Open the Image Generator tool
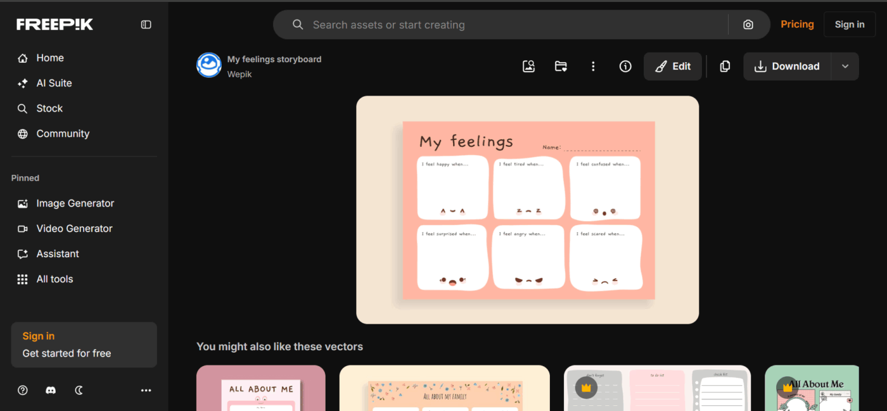The height and width of the screenshot is (411, 887). pyautogui.click(x=74, y=203)
